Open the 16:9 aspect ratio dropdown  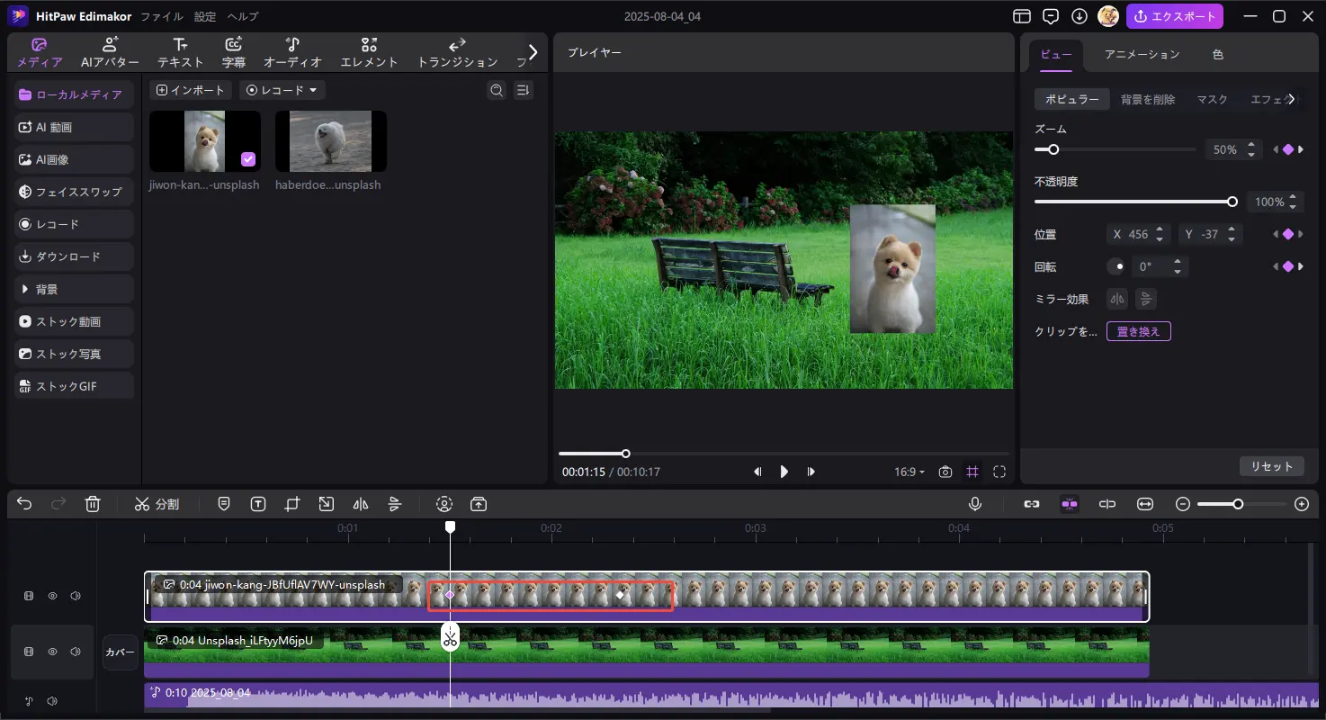point(909,472)
